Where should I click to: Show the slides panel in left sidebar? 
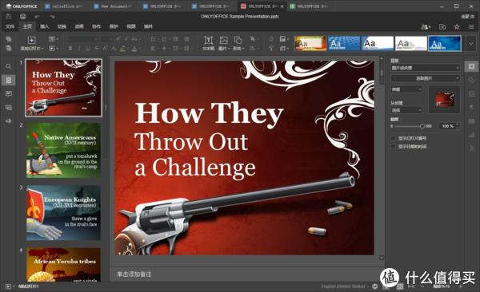pyautogui.click(x=9, y=80)
